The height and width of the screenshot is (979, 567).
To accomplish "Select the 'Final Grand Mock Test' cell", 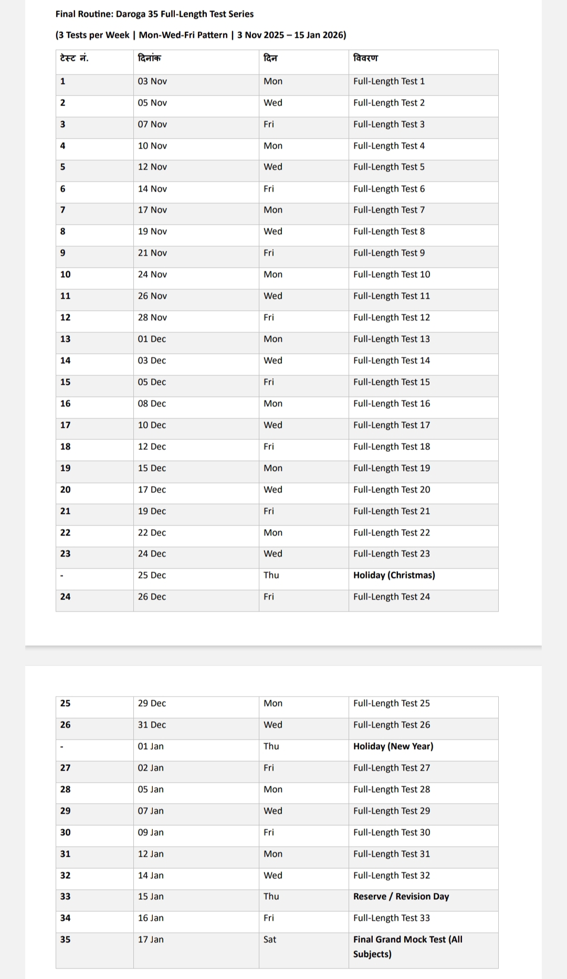I will click(x=407, y=946).
